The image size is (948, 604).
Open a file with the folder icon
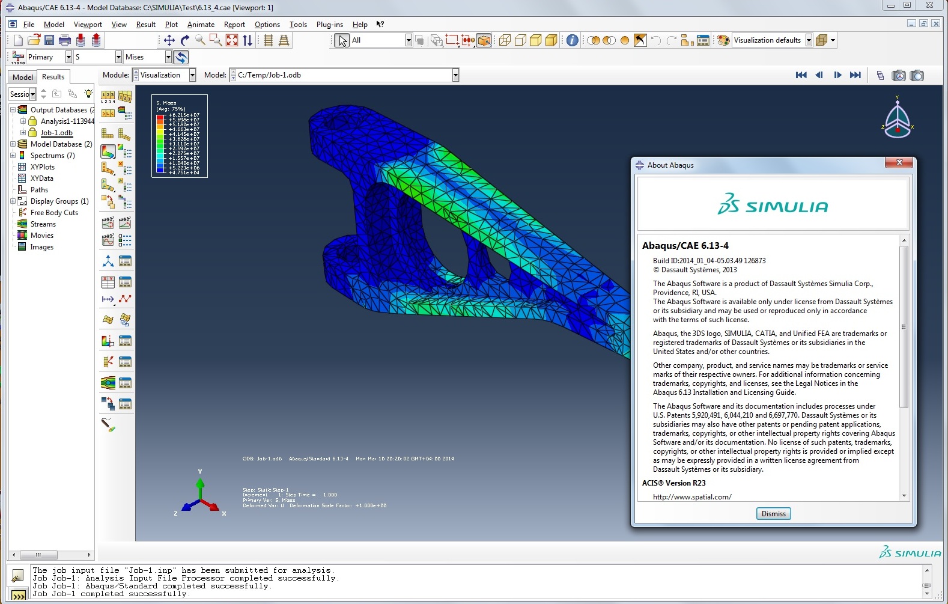coord(34,40)
